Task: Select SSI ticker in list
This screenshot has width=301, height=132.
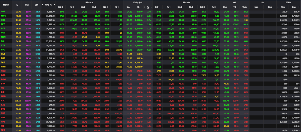Action: pyautogui.click(x=3, y=41)
